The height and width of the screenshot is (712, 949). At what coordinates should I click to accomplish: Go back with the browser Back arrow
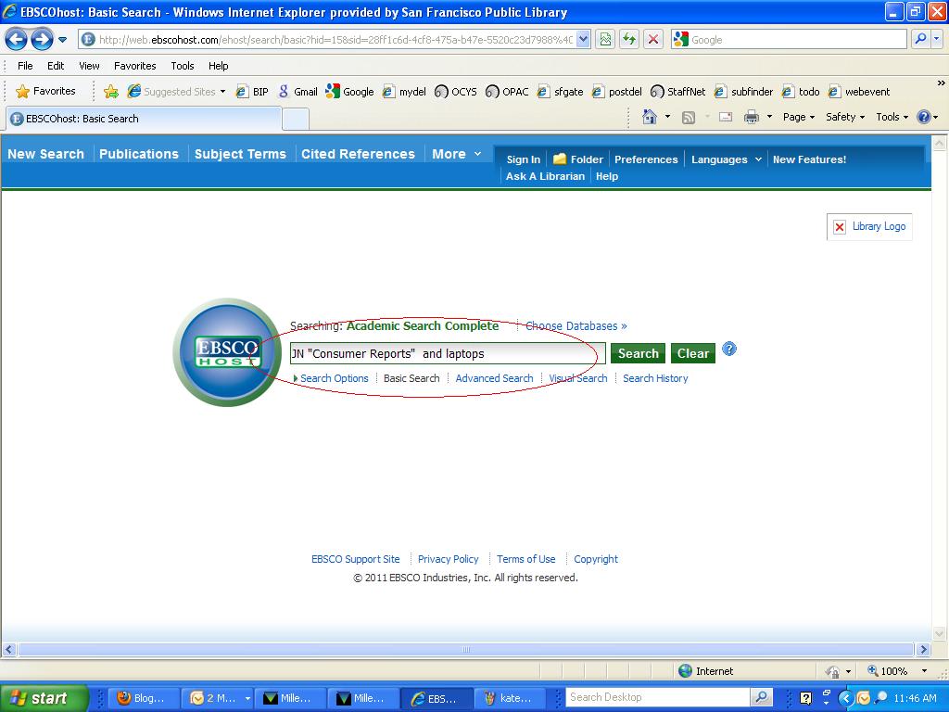pyautogui.click(x=17, y=40)
